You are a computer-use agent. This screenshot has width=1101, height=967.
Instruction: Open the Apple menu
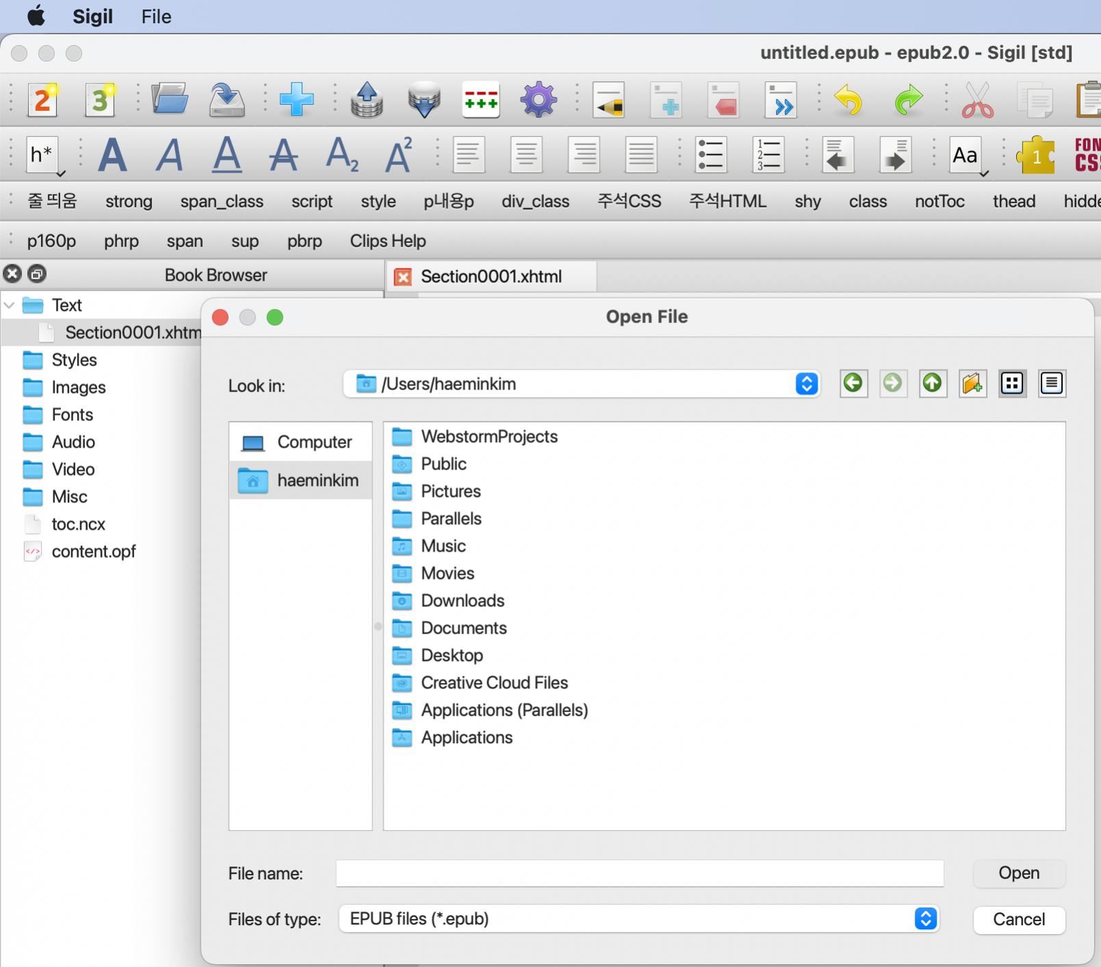click(36, 16)
